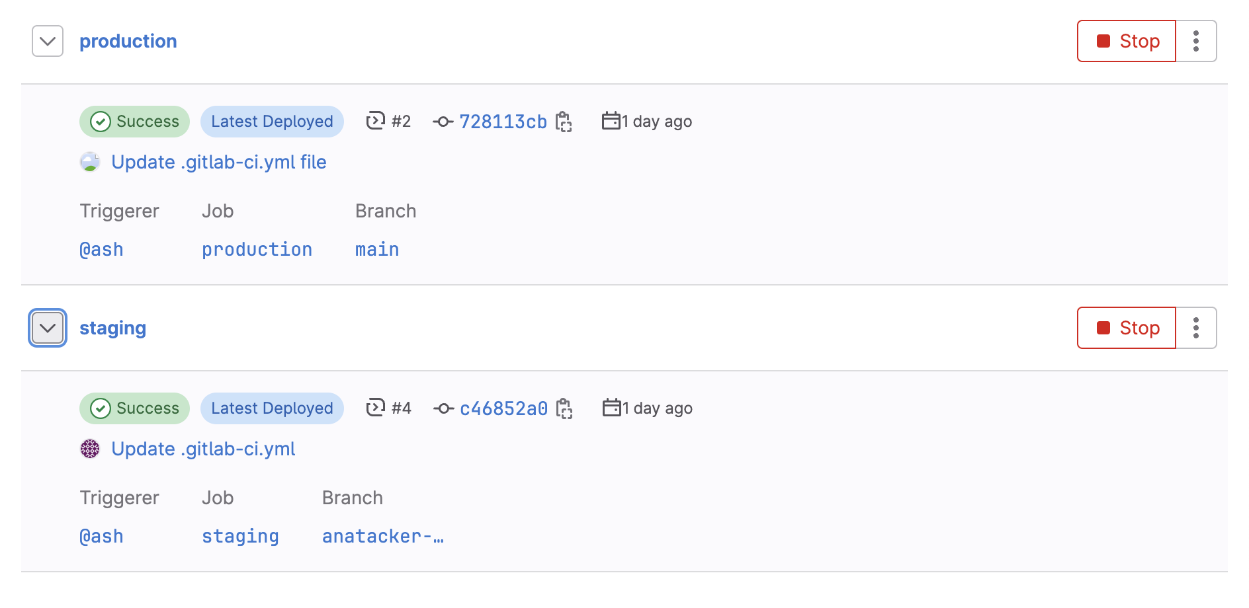This screenshot has width=1249, height=608.
Task: Open the staging job link
Action: (240, 537)
